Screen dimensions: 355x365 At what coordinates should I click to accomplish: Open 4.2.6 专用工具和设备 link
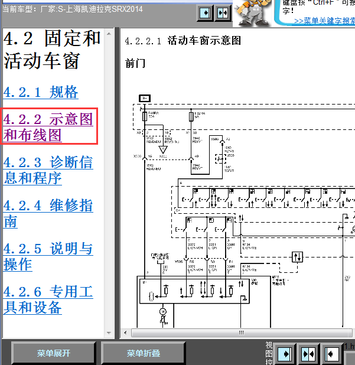point(48,299)
